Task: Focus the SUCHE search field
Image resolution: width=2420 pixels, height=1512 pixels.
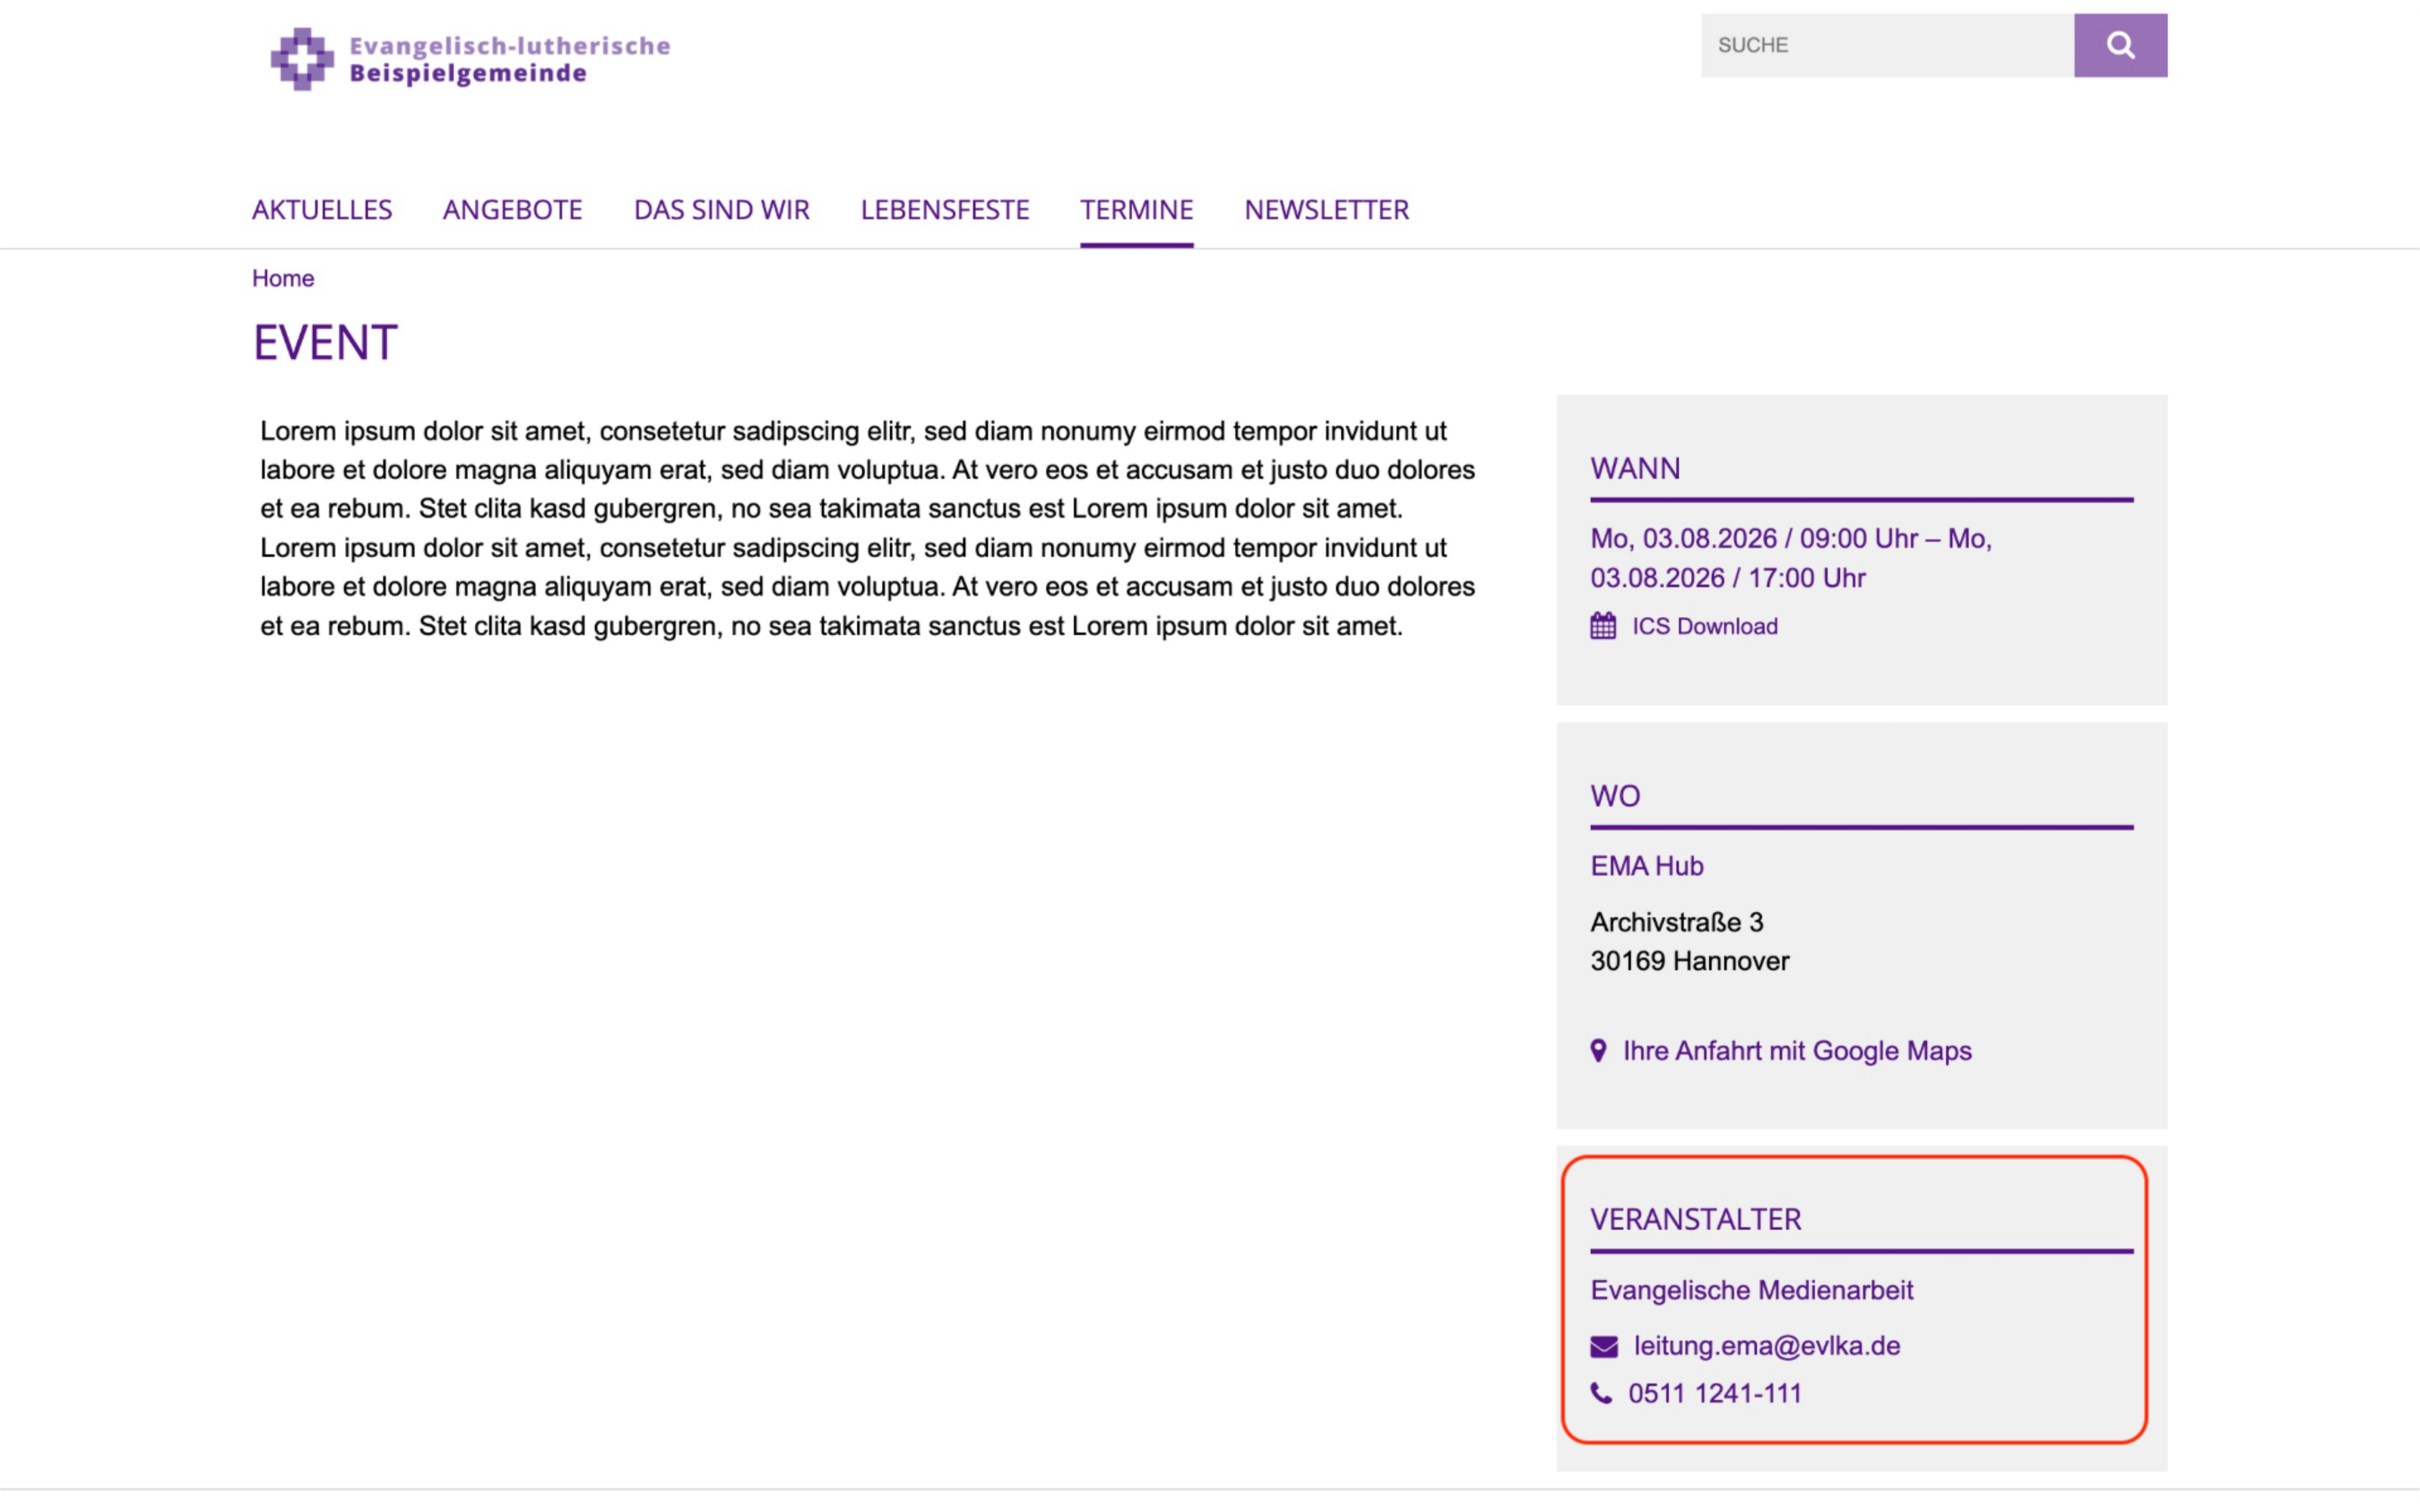Action: pyautogui.click(x=1887, y=45)
